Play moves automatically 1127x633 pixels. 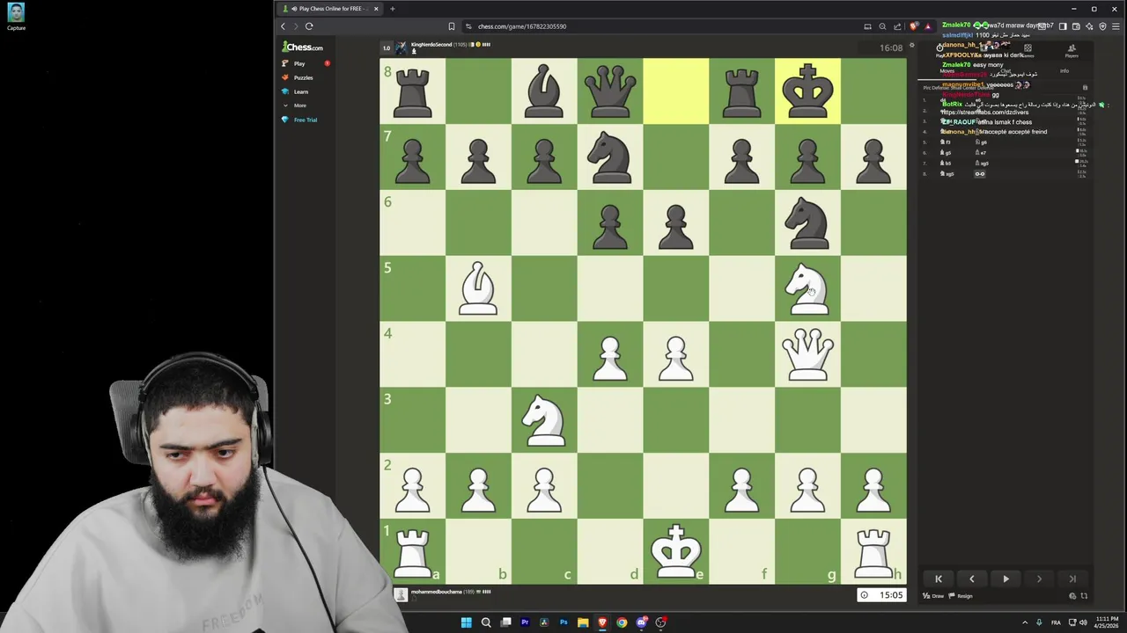click(1005, 578)
